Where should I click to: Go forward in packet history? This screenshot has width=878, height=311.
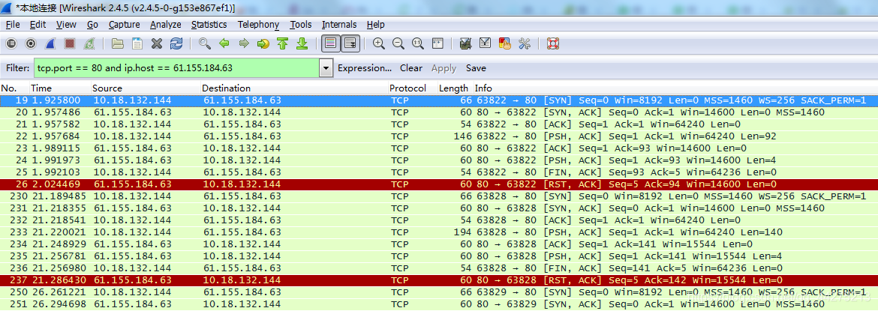tap(244, 43)
